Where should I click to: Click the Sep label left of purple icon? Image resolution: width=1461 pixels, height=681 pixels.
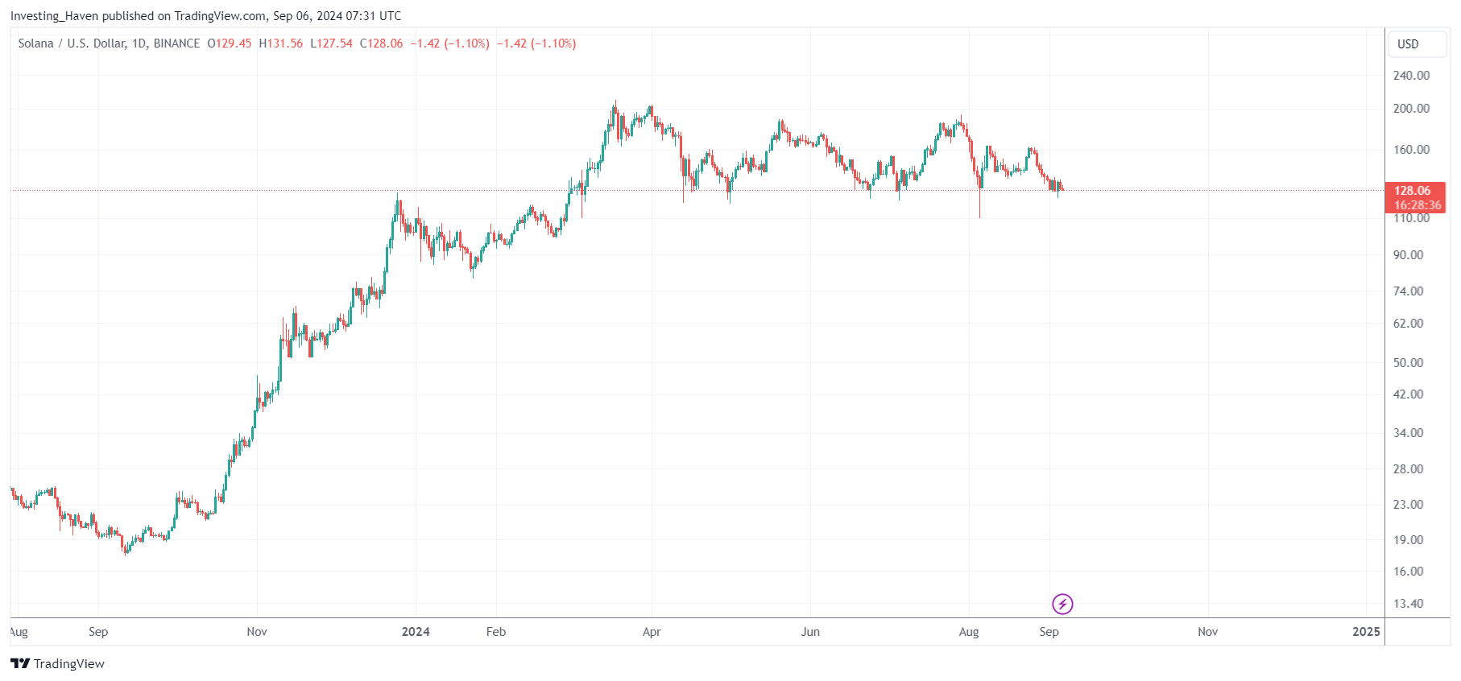point(1049,631)
